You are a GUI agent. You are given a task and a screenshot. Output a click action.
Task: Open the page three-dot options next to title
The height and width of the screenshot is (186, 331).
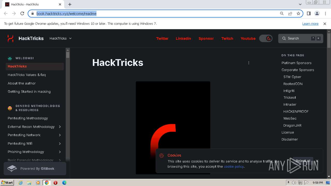(x=249, y=63)
